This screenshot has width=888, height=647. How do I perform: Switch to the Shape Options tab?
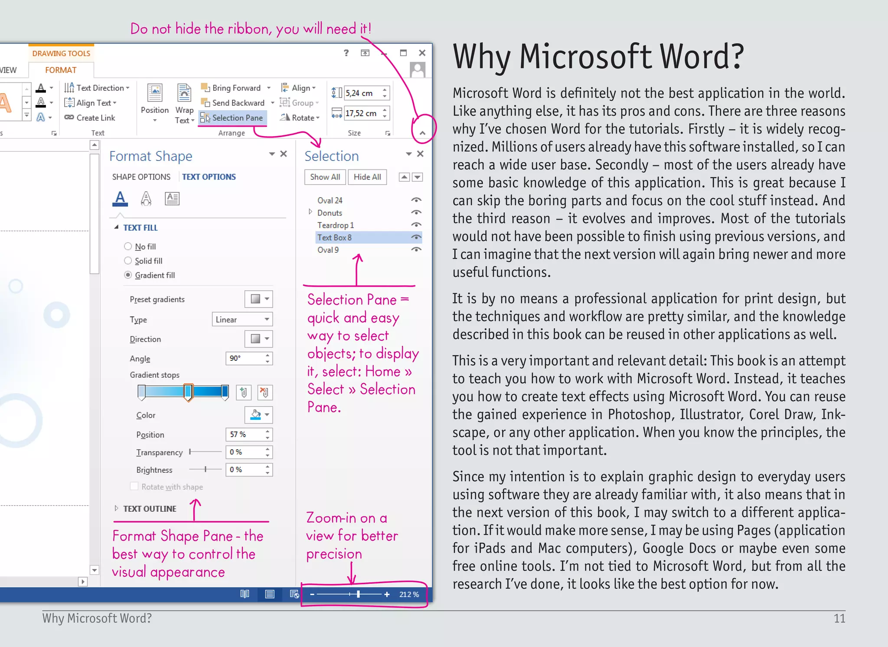pyautogui.click(x=141, y=177)
